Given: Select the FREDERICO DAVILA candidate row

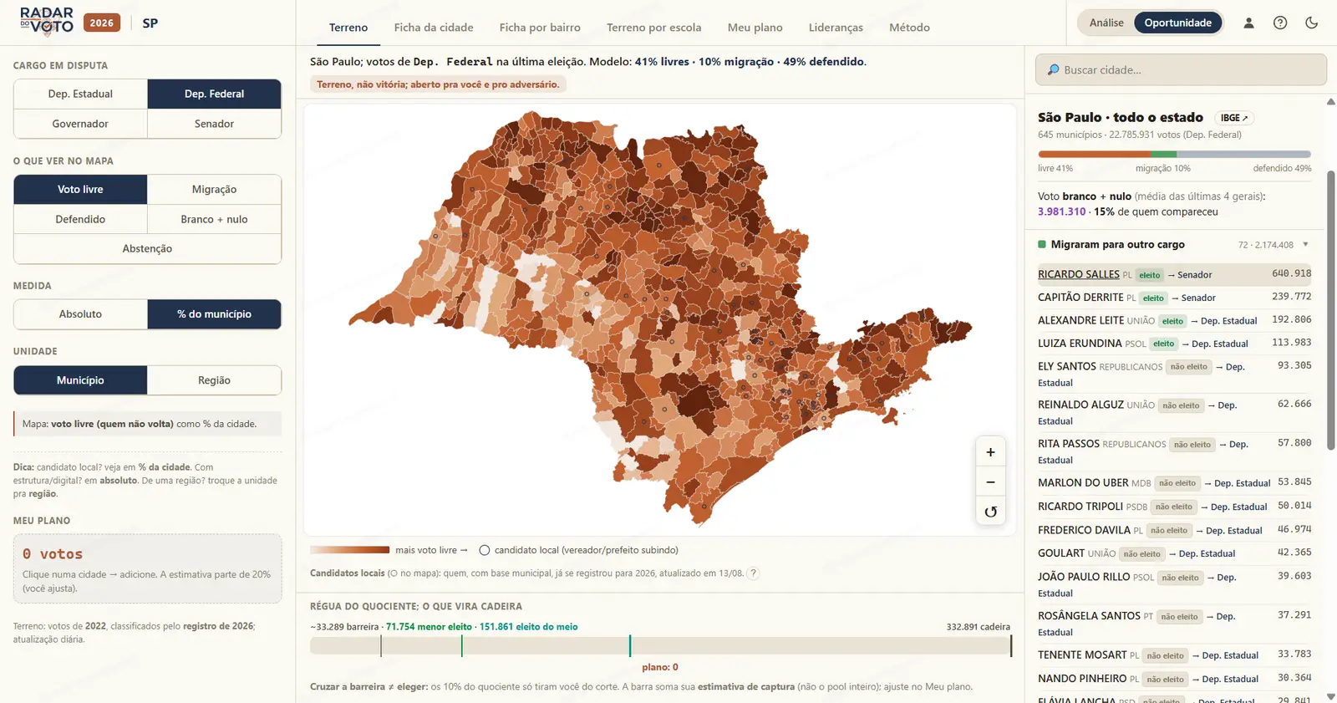Looking at the screenshot, I should click(x=1174, y=530).
